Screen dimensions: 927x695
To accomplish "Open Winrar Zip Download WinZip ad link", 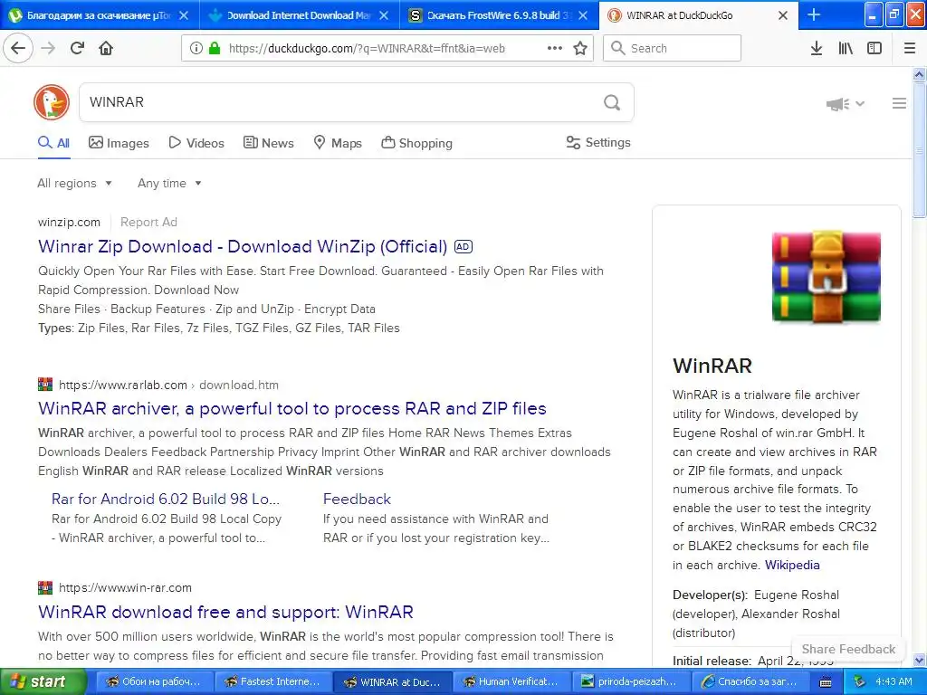I will coord(243,246).
